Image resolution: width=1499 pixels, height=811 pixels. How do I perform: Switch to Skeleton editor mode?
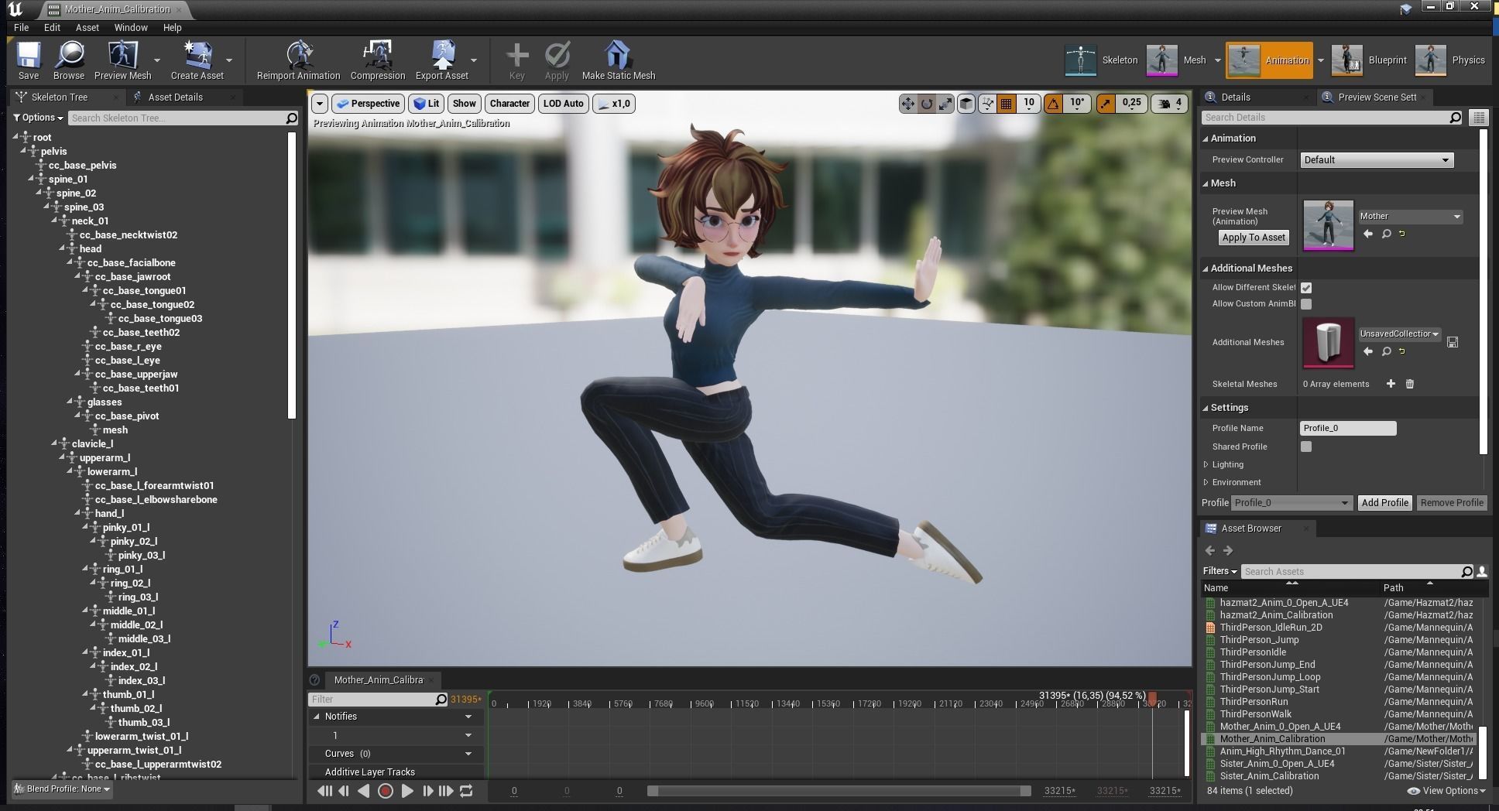click(1102, 60)
